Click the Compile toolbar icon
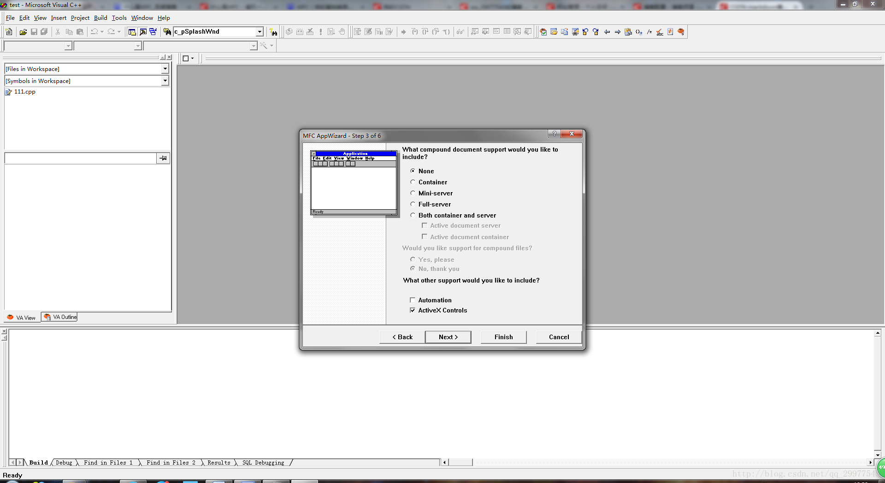 [x=289, y=32]
